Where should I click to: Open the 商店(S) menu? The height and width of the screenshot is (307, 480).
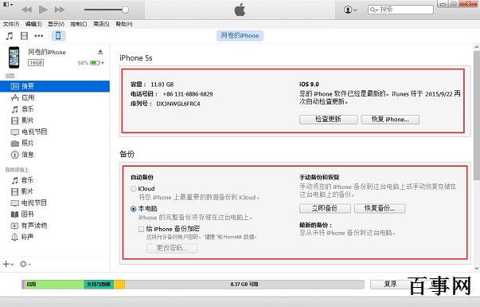coord(101,24)
